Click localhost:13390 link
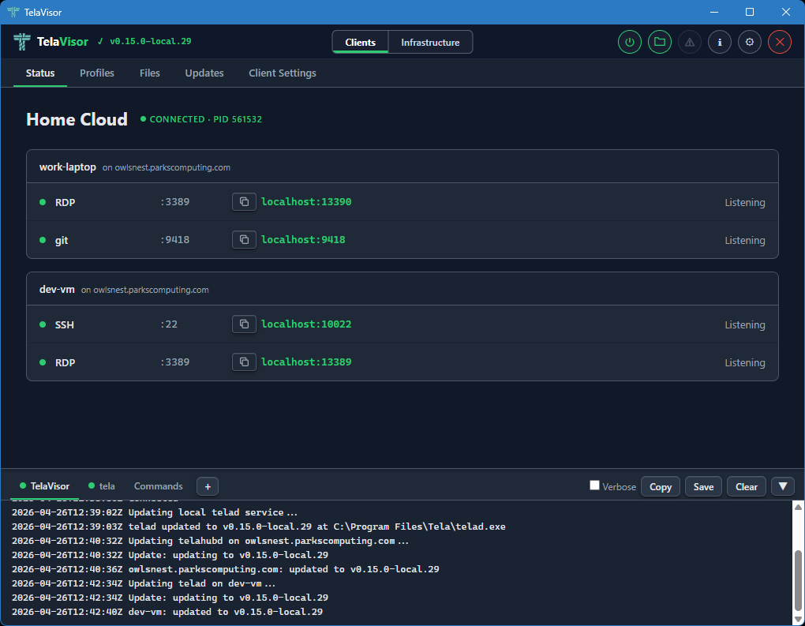 [x=306, y=202]
